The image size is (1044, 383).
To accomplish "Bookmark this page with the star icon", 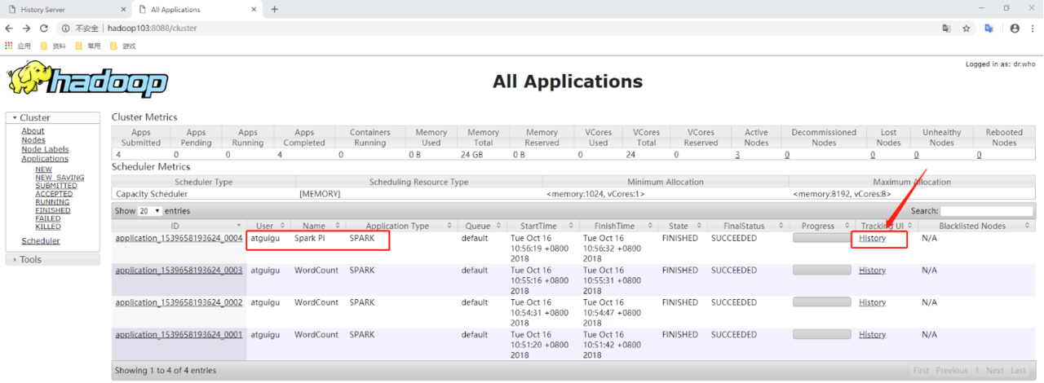I will (x=967, y=29).
